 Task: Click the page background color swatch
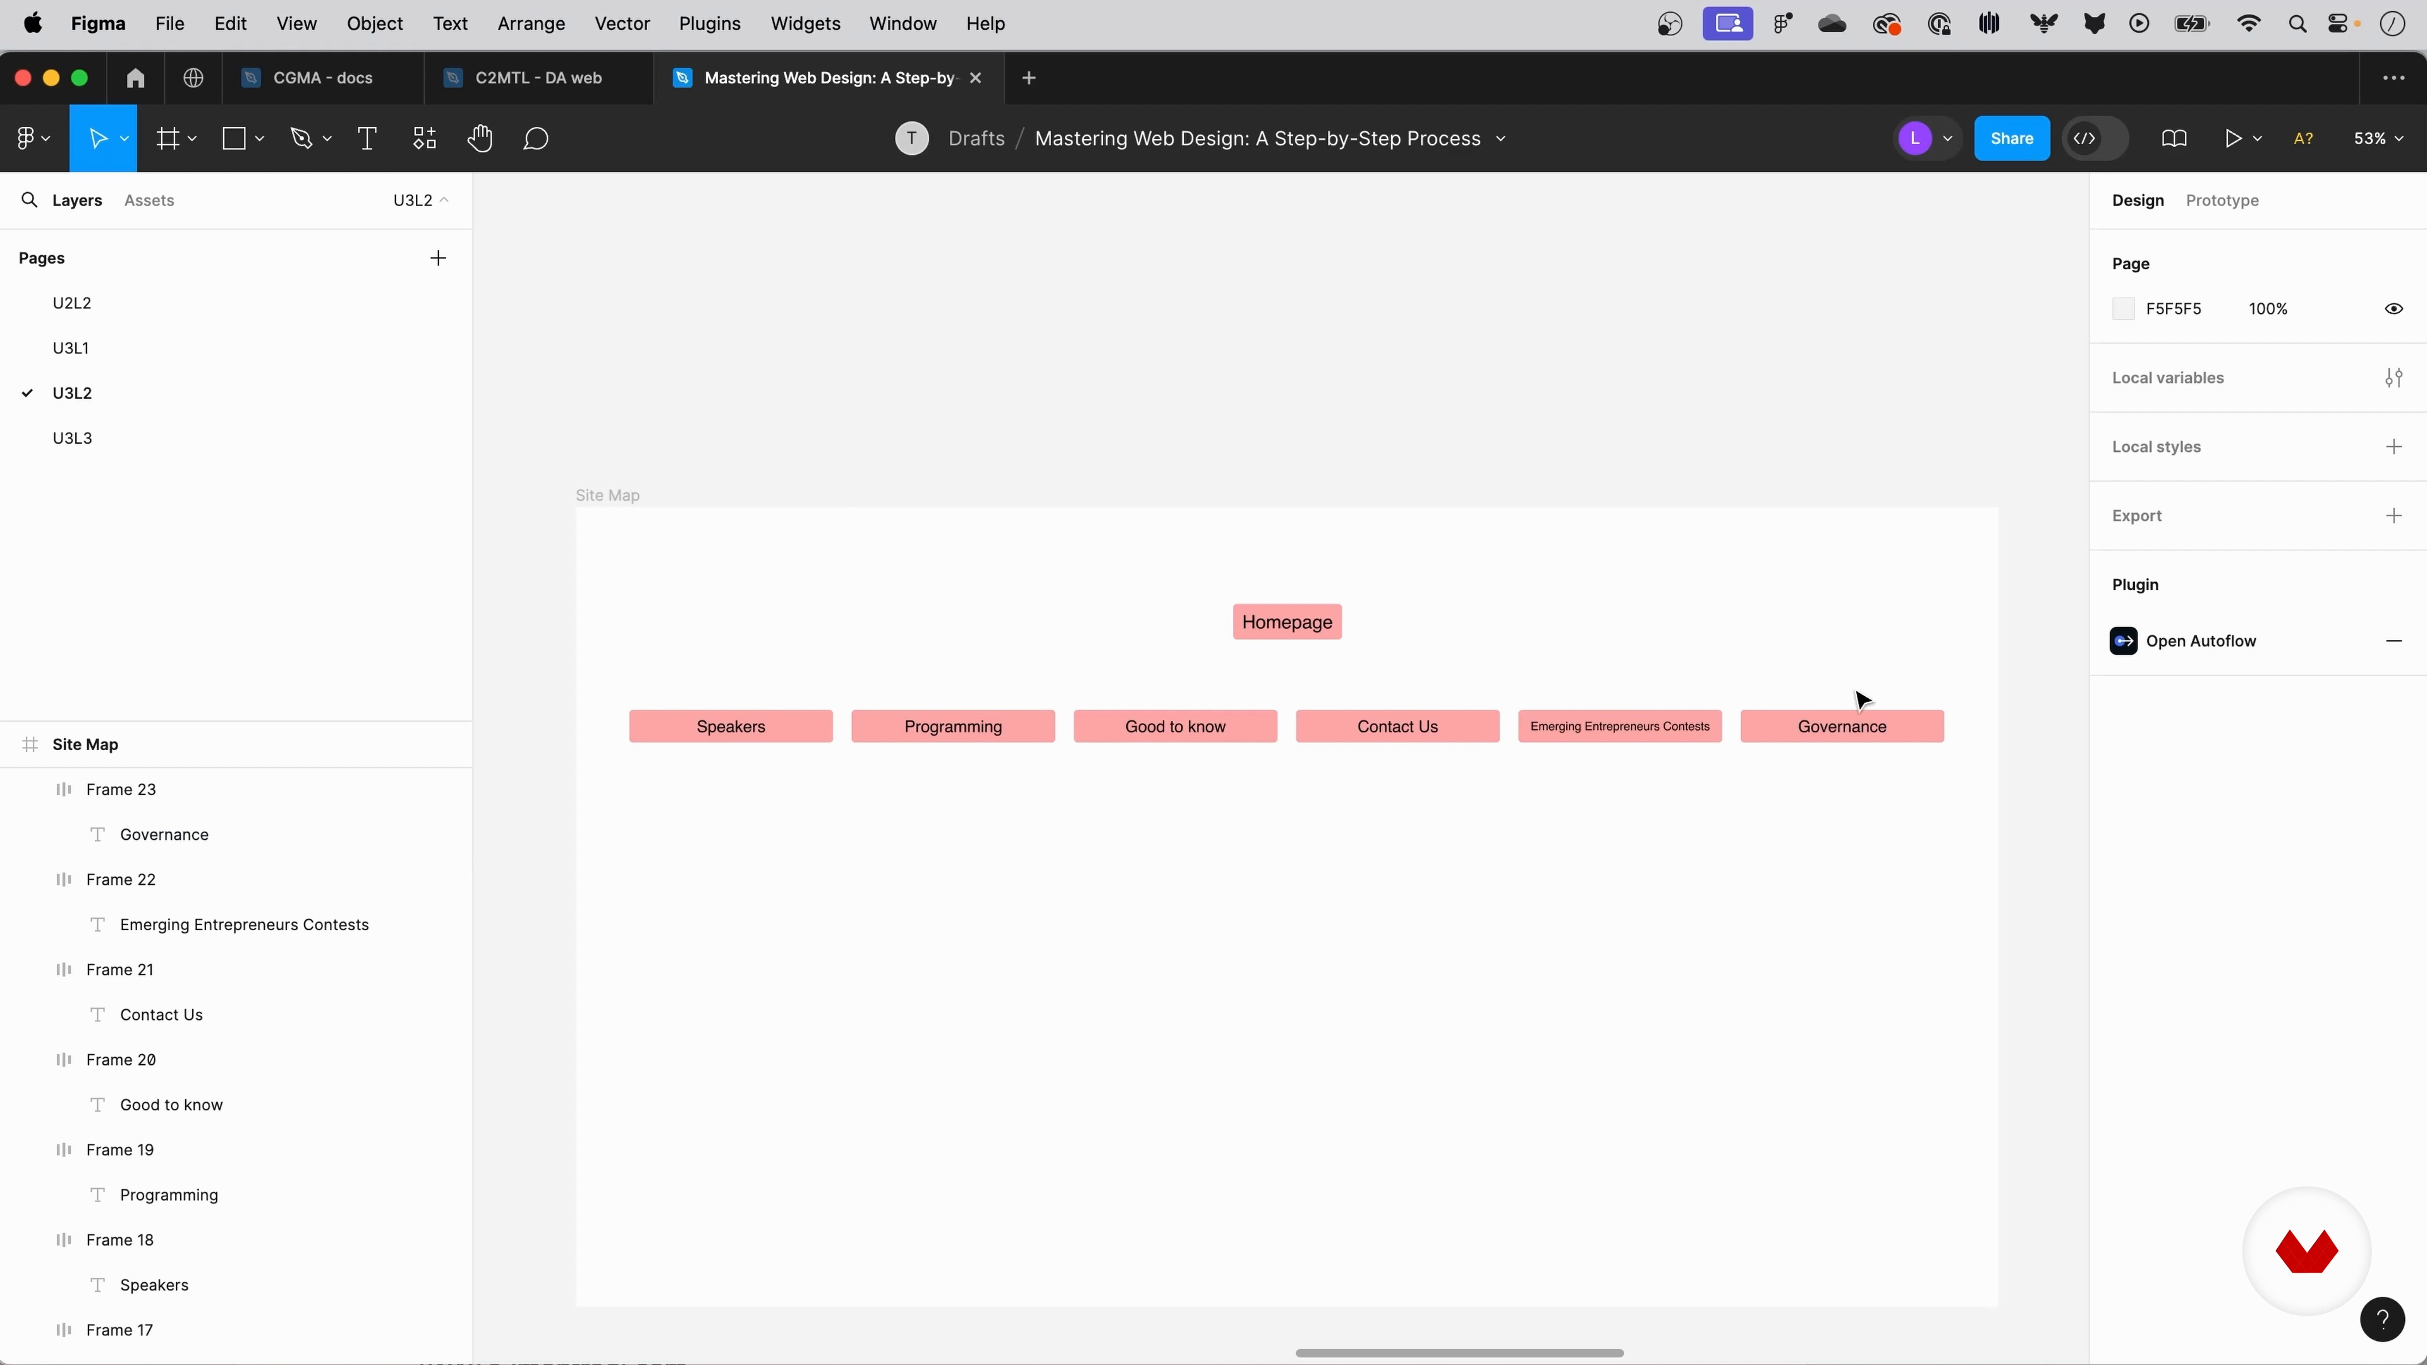pyautogui.click(x=2123, y=309)
